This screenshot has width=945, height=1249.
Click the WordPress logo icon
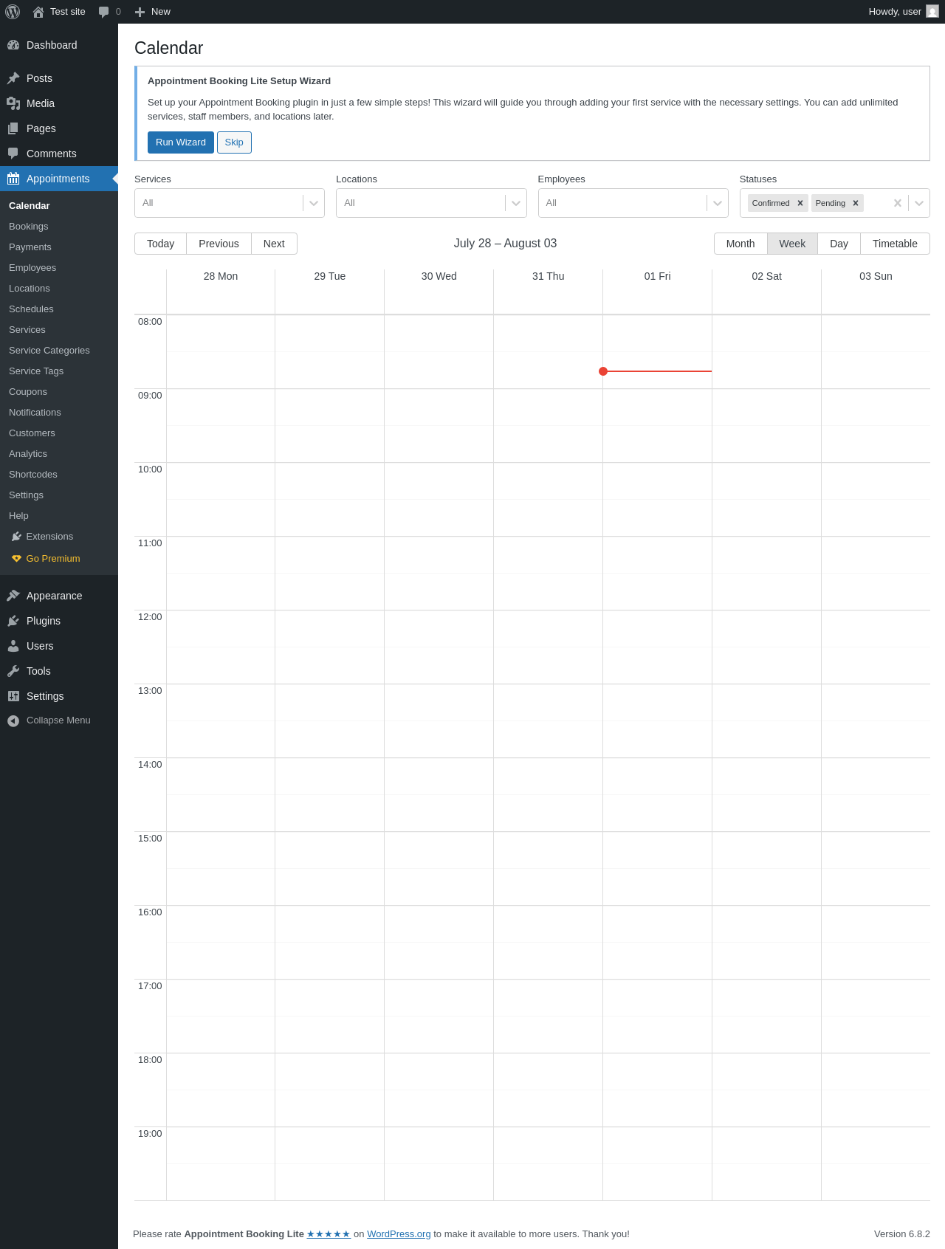13,12
